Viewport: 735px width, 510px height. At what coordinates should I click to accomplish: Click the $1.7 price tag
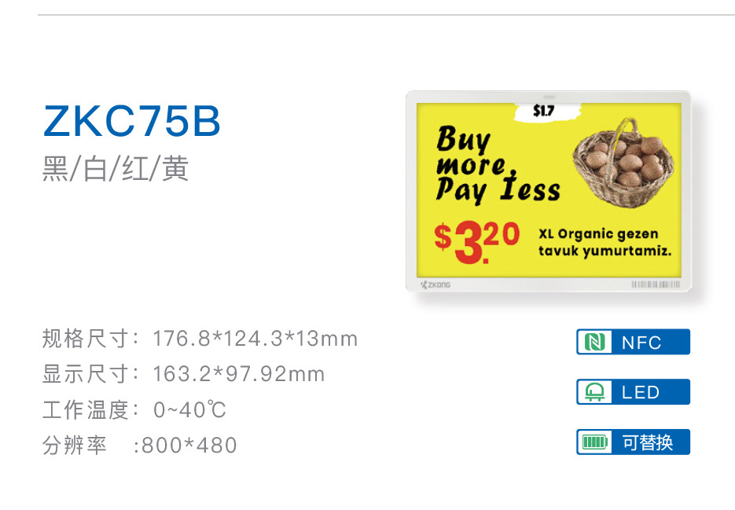coord(543,111)
